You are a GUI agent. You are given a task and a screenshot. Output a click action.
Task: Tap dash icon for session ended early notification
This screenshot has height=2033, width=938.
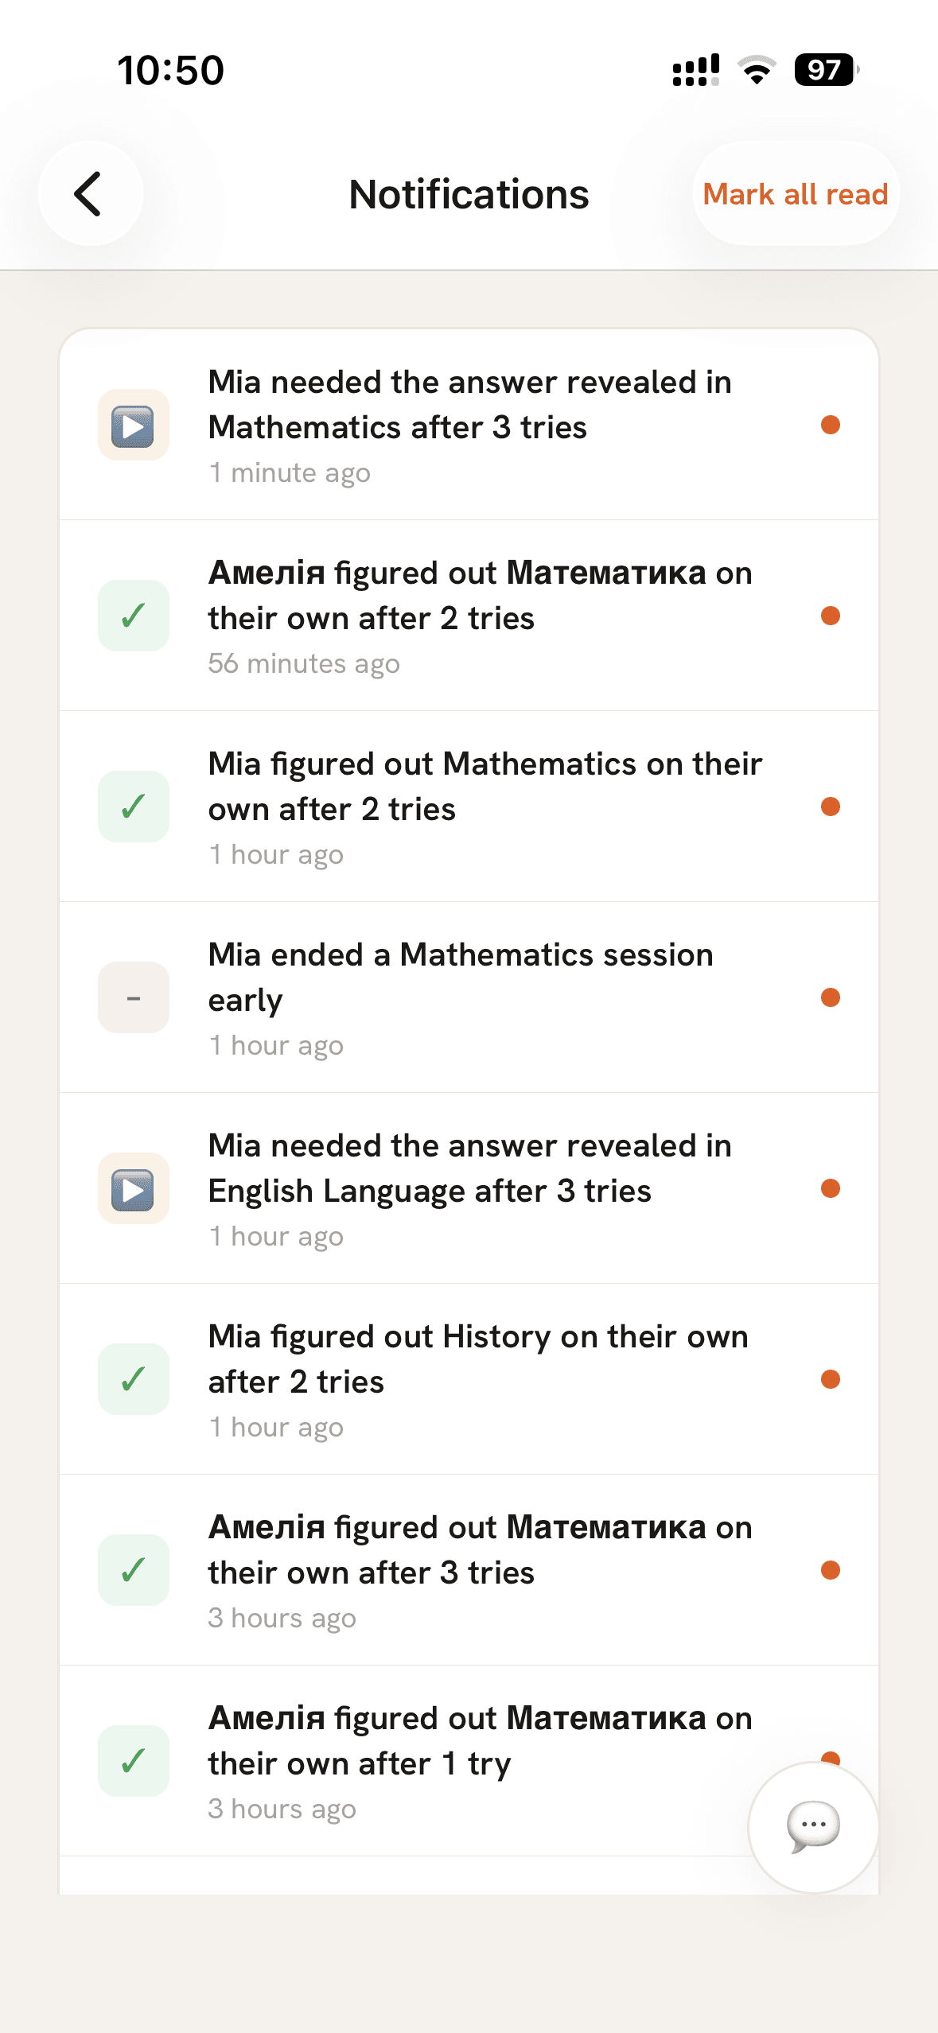[x=133, y=997]
